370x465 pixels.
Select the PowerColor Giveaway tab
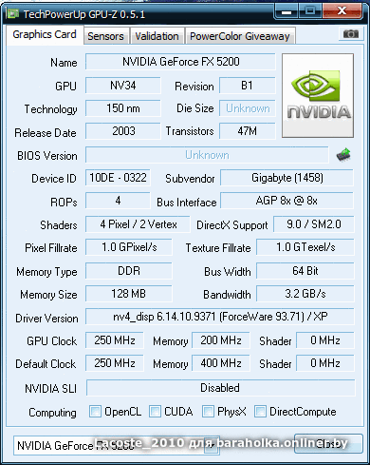240,36
